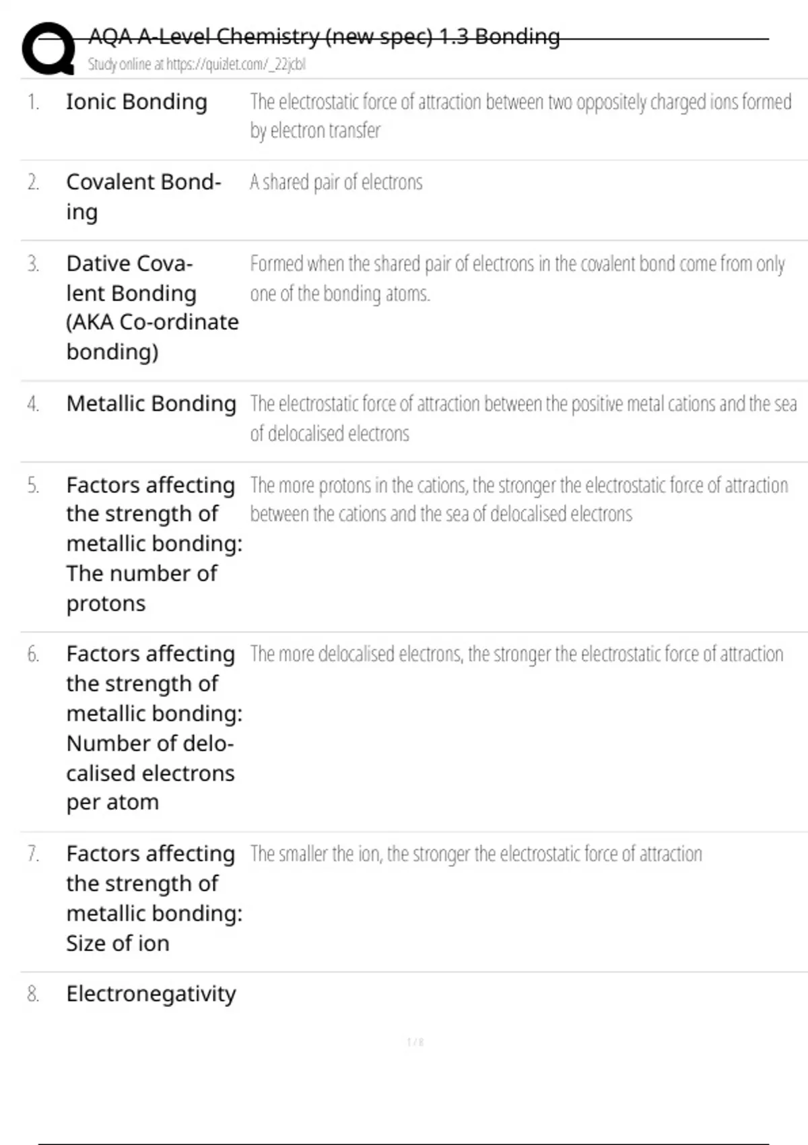Click the 'smaller the ion' definition text
808x1145 pixels.
pos(476,854)
